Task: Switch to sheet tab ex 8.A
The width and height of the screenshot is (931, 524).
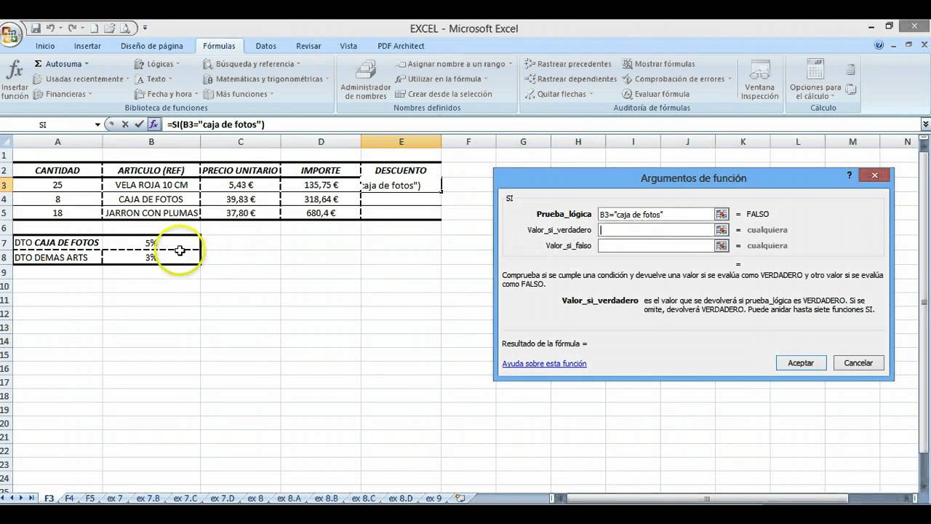Action: [289, 499]
